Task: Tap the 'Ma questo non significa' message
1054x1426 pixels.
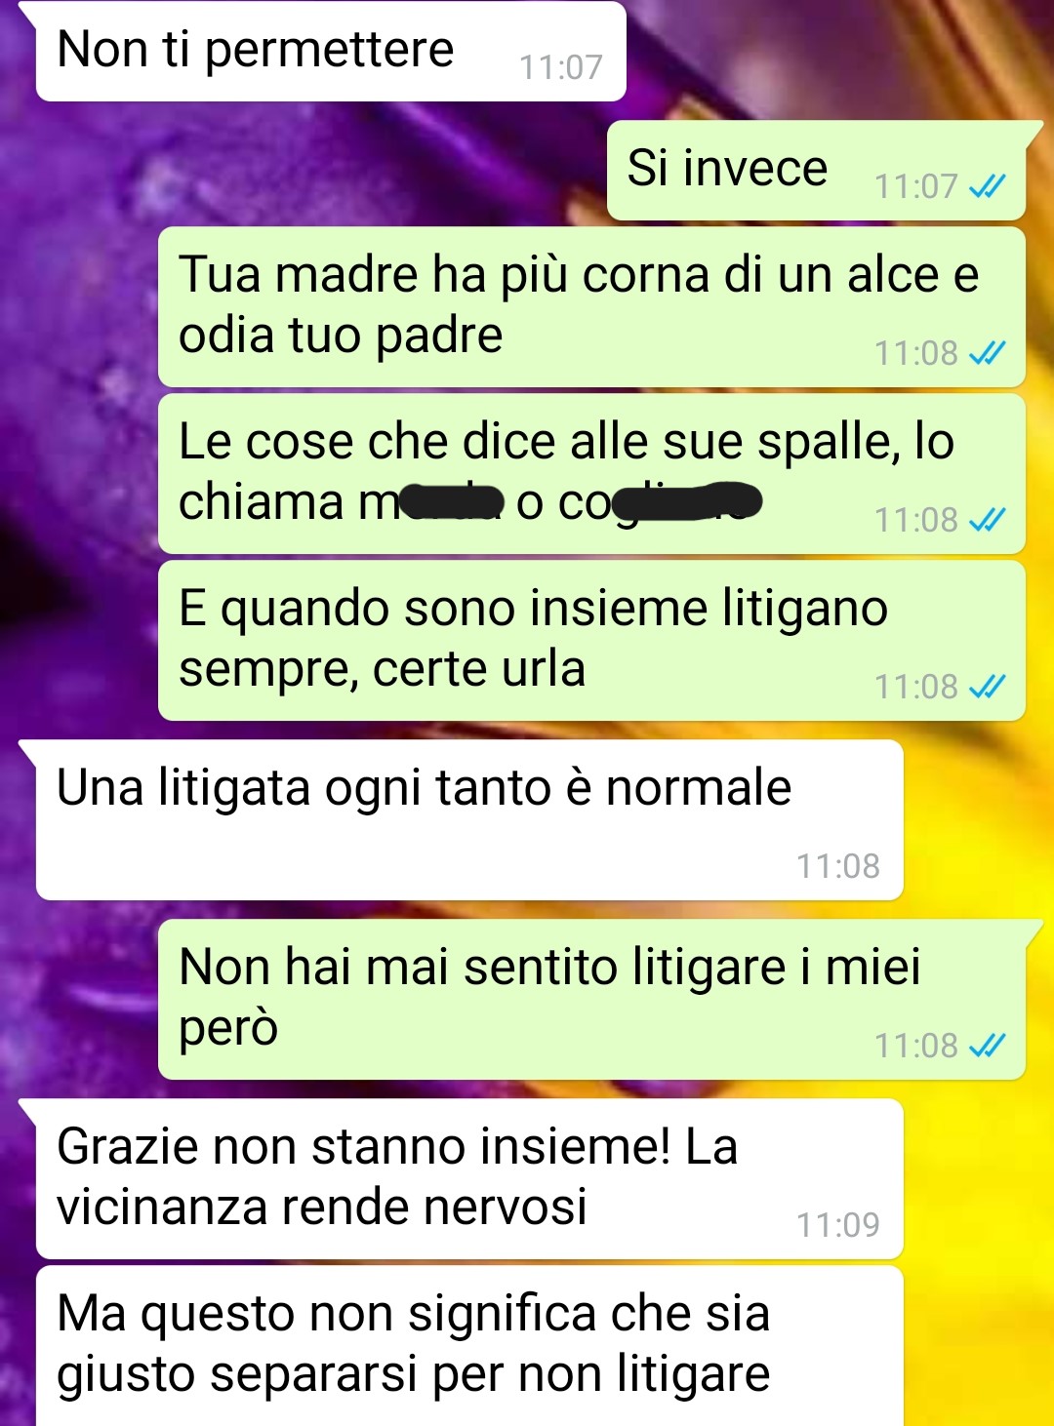Action: point(469,1346)
